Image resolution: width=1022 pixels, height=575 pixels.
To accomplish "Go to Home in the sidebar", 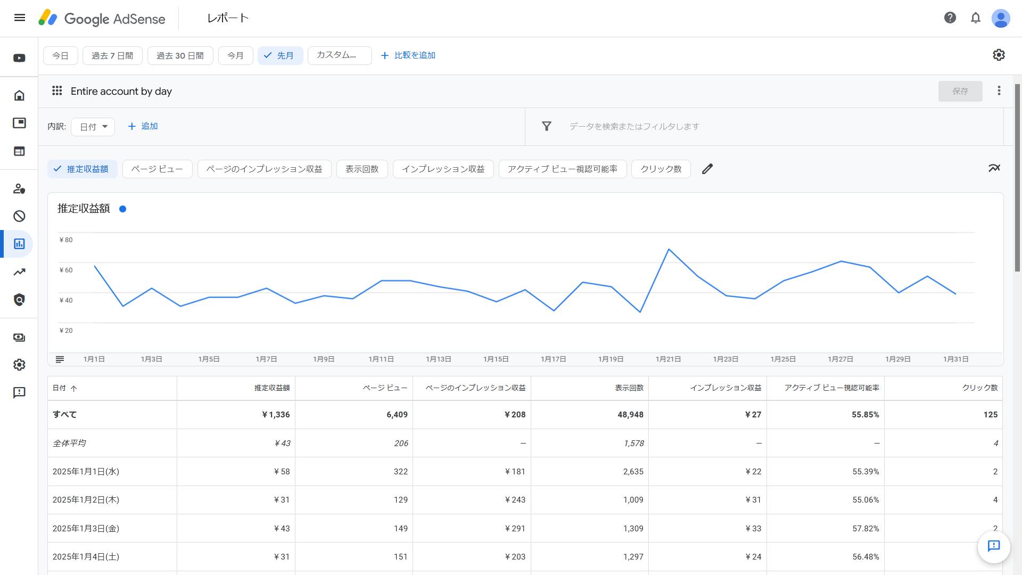I will 19,95.
